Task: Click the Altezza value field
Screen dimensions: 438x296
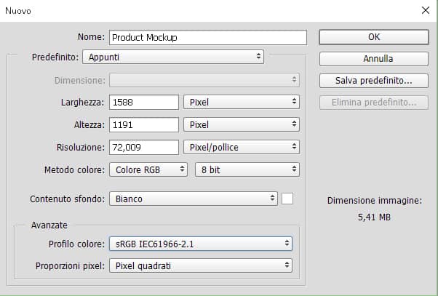Action: coord(144,125)
